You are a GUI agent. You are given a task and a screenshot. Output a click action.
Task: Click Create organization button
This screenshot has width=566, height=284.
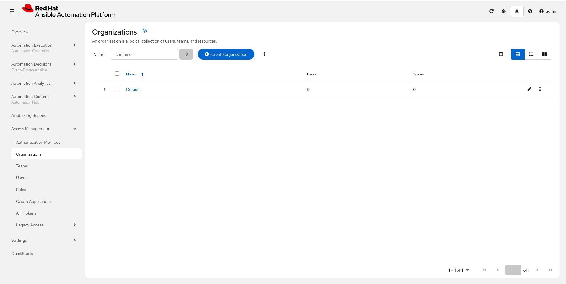226,54
